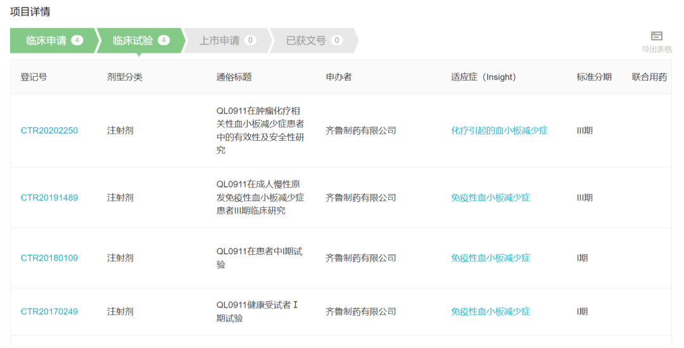Screen dimensions: 684x348
Task: Click the 登记号 column header
Action: (34, 77)
